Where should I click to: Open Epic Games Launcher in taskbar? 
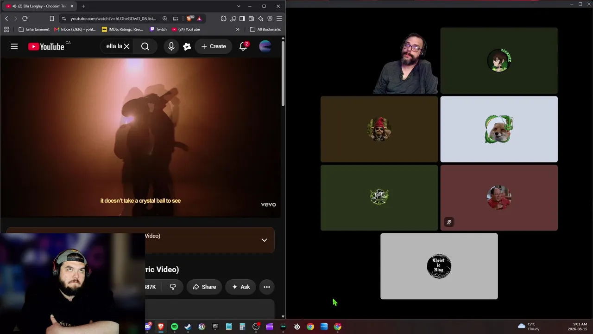point(215,327)
